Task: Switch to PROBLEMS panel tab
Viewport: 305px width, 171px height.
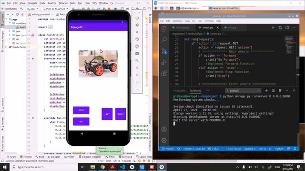Action: tap(179, 91)
